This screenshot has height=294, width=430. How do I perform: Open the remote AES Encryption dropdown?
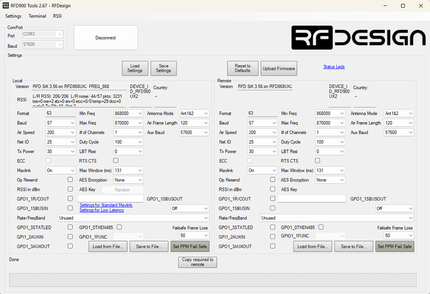pyautogui.click(x=330, y=180)
